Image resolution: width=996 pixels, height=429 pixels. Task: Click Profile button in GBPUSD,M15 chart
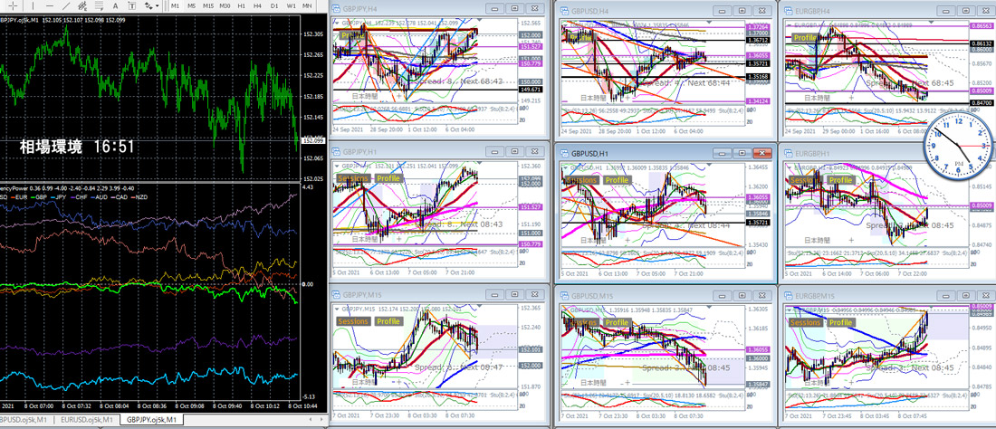click(616, 322)
